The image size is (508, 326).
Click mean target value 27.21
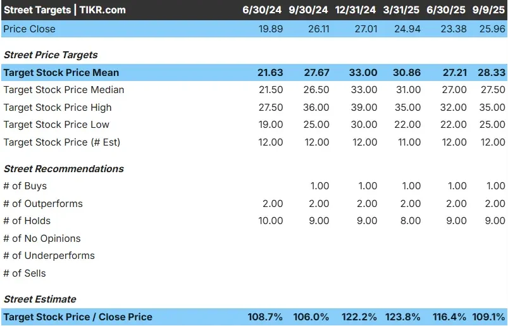[x=455, y=73]
